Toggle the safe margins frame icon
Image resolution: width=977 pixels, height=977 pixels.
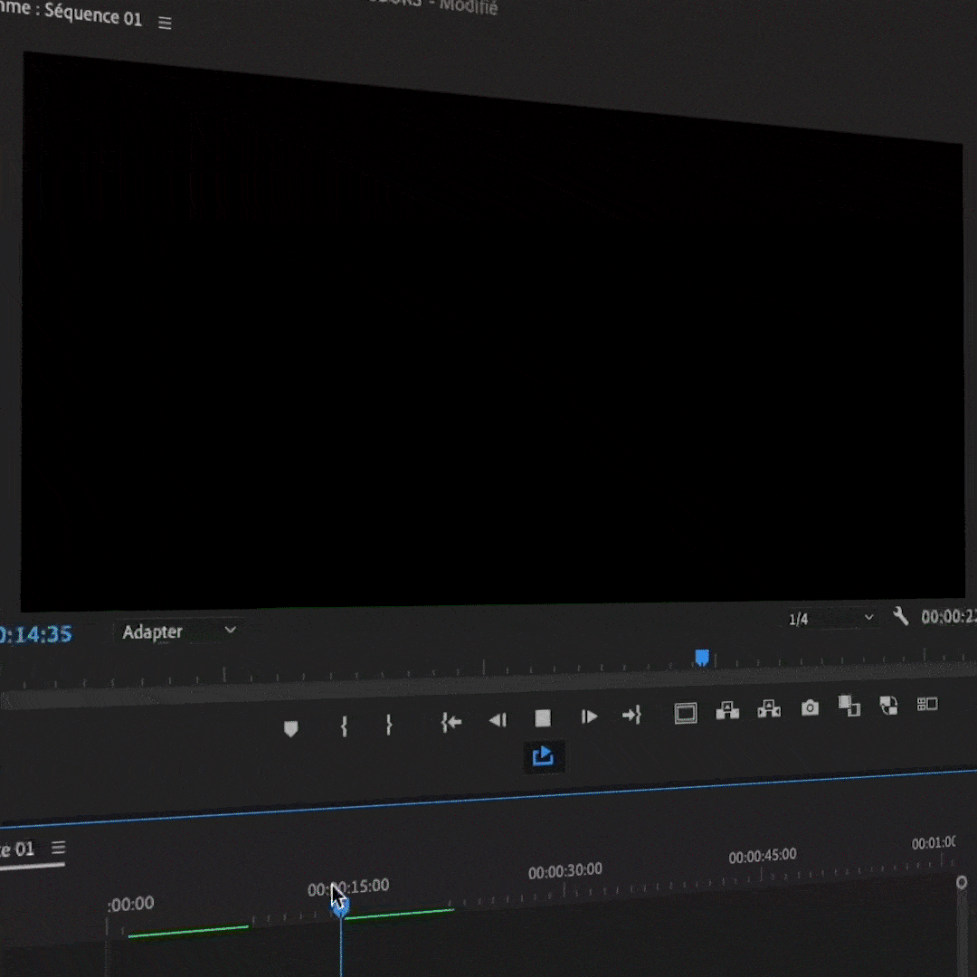pyautogui.click(x=686, y=714)
